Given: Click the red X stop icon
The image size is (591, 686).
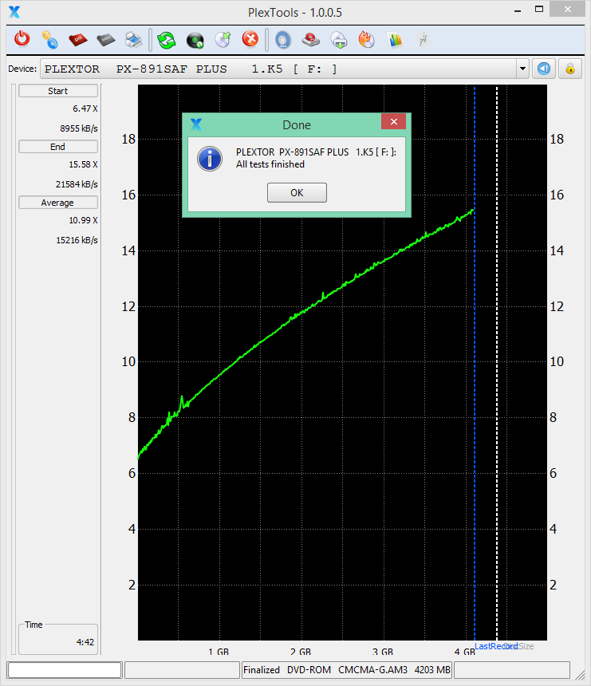Looking at the screenshot, I should [x=250, y=39].
